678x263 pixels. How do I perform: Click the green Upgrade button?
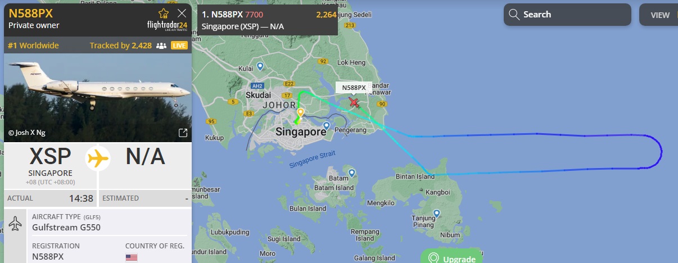point(452,256)
